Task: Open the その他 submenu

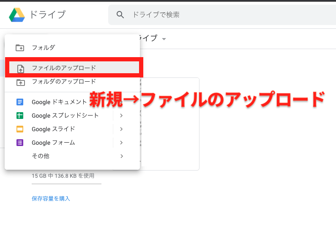Action: pyautogui.click(x=72, y=156)
